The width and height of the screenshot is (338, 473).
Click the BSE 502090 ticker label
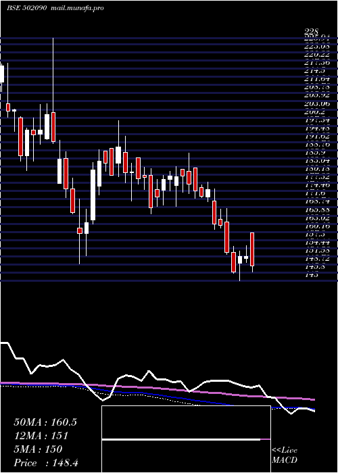point(26,8)
